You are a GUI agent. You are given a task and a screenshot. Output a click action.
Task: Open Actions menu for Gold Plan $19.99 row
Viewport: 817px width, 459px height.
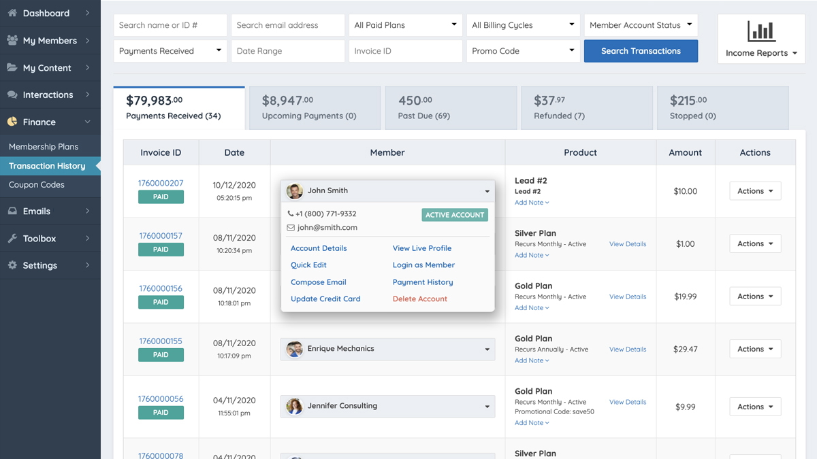pyautogui.click(x=755, y=296)
